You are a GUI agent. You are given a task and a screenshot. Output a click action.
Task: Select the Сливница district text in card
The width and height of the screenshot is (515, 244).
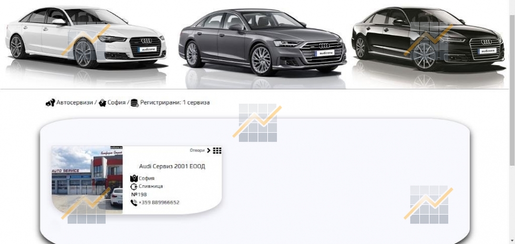pos(151,186)
